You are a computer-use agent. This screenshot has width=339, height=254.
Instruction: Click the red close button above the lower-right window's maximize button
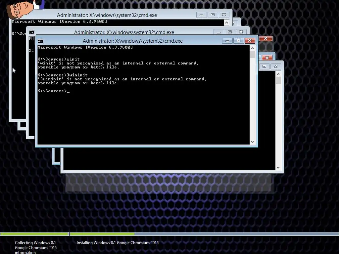267,58
